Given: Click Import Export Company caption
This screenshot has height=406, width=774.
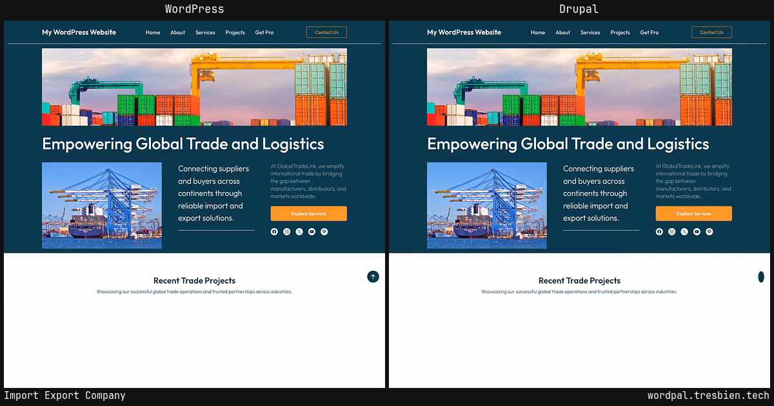Looking at the screenshot, I should 64,396.
